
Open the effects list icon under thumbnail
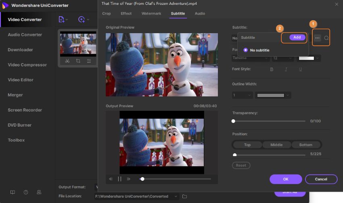(x=89, y=61)
